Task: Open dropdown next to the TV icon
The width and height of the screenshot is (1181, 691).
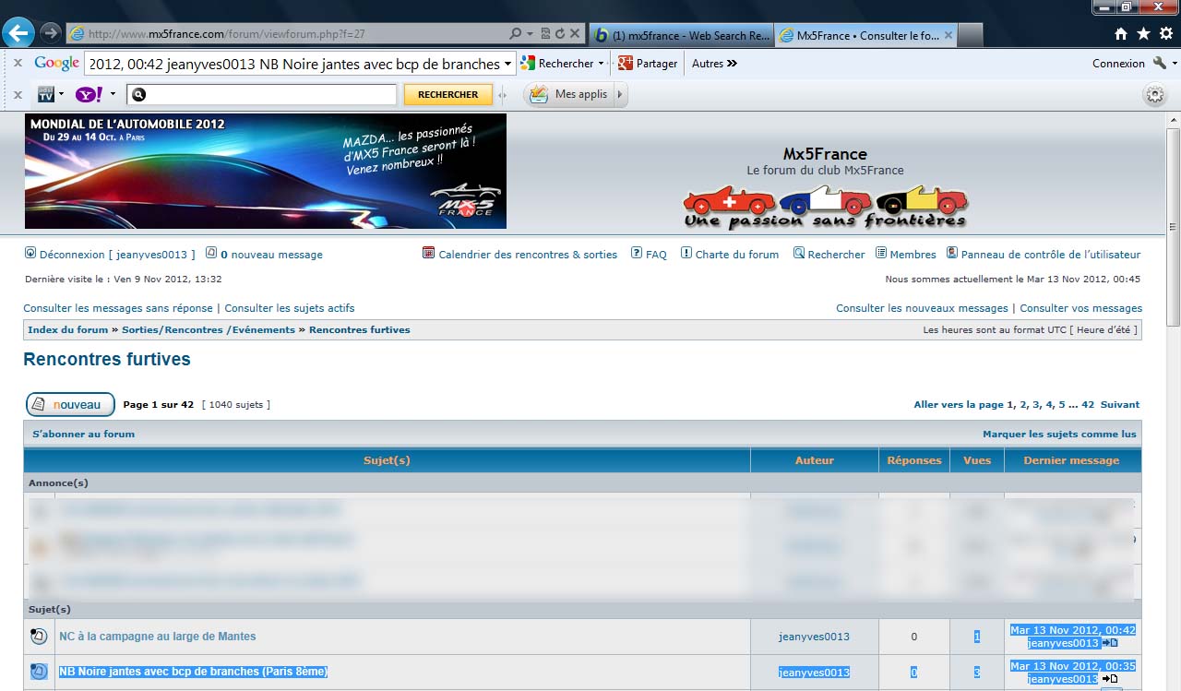Action: click(x=62, y=94)
